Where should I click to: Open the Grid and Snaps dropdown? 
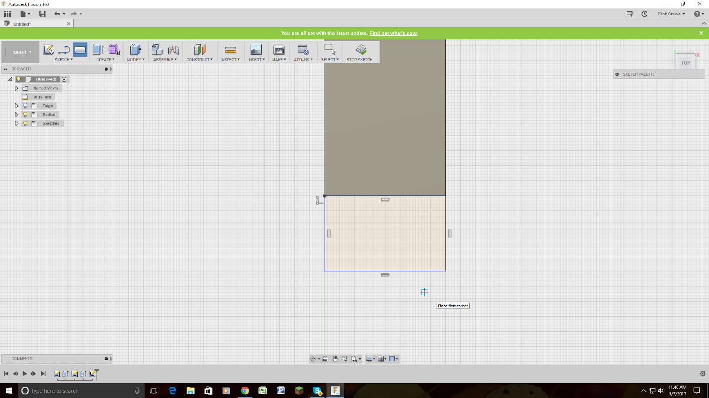coord(382,359)
